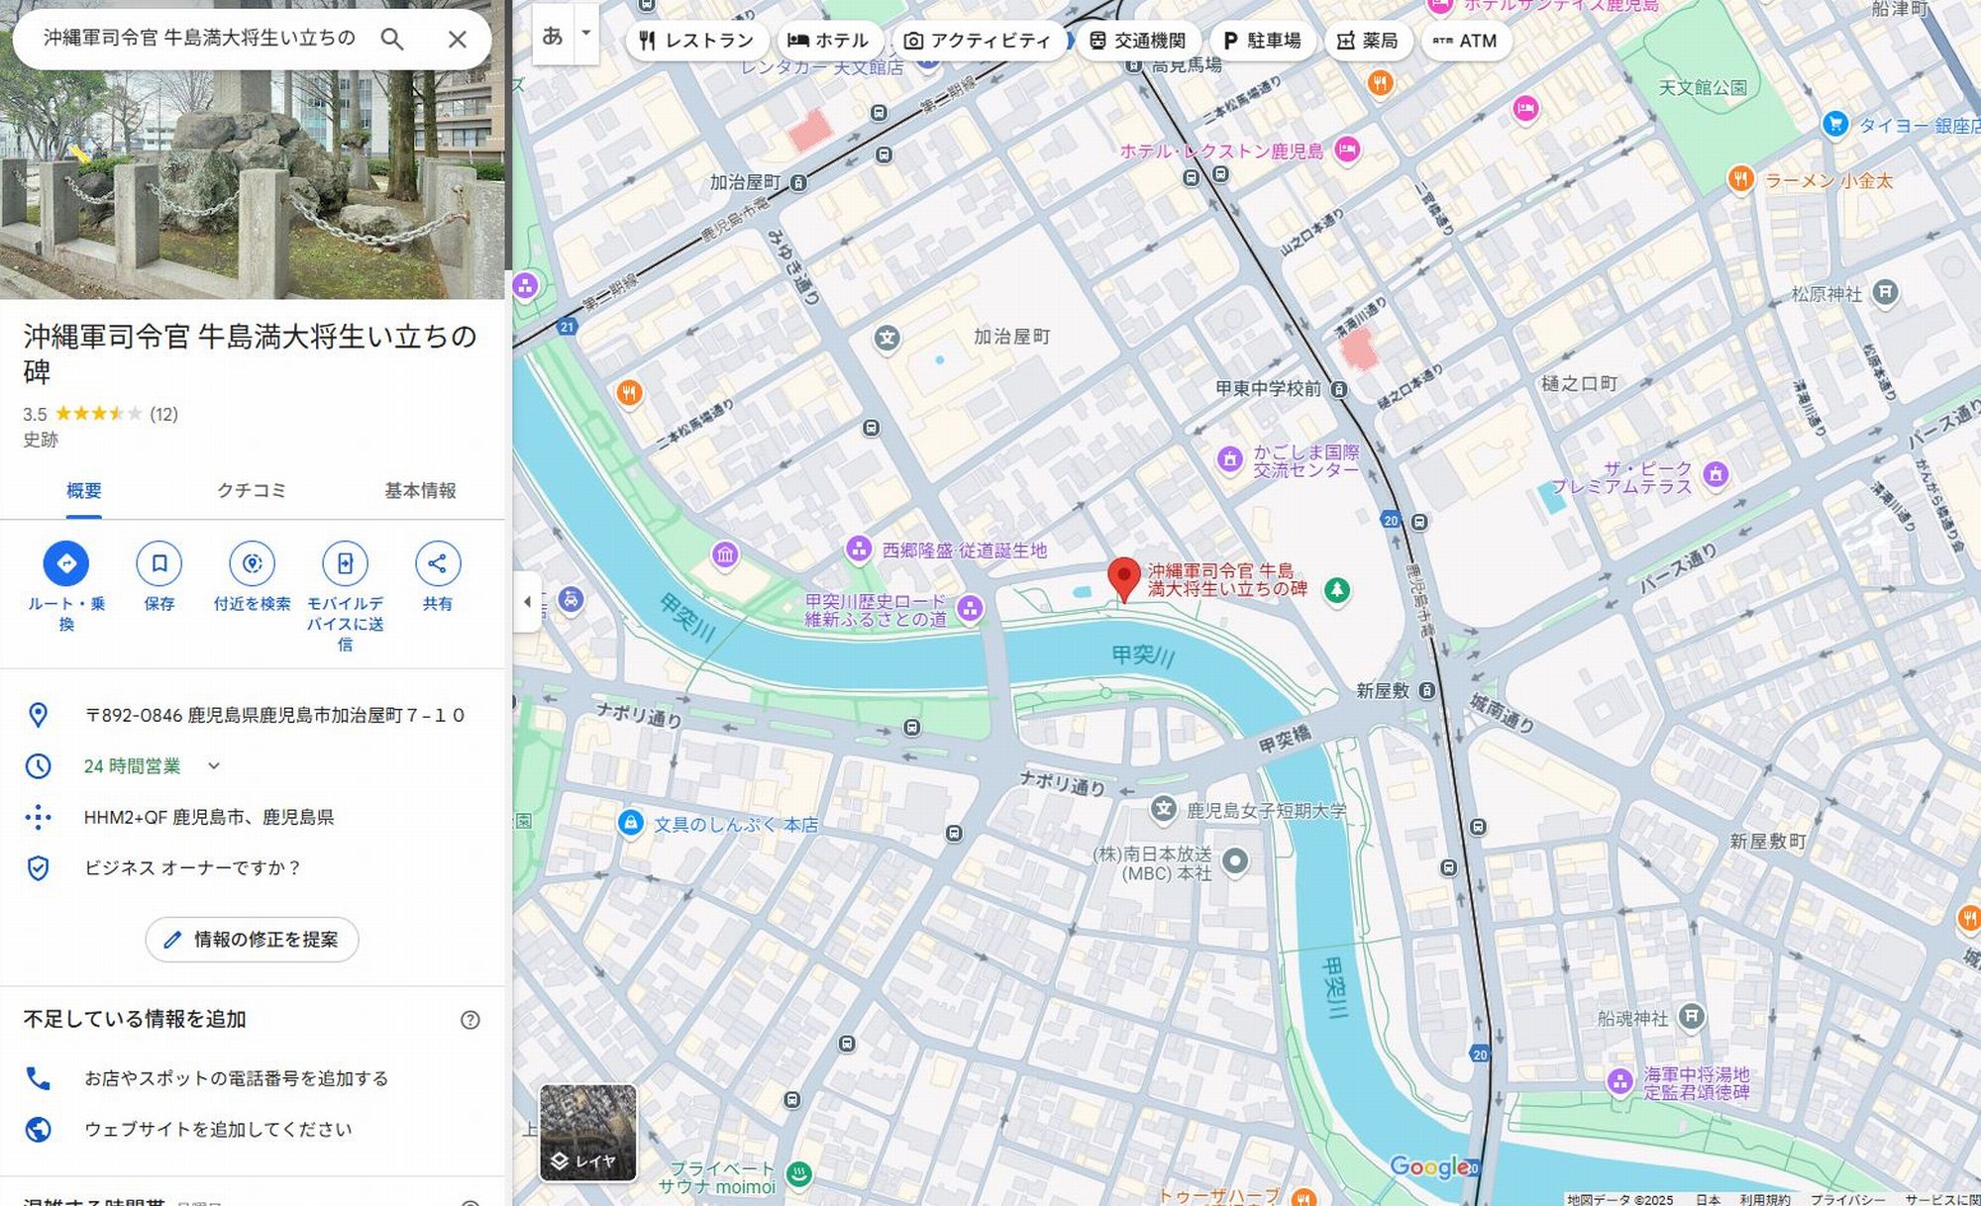This screenshot has height=1206, width=1981.
Task: Expand the 24 時間営業 hours chevron
Action: pos(214,765)
